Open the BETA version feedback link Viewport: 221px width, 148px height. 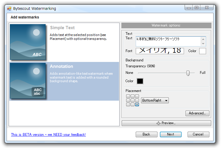pos(48,135)
